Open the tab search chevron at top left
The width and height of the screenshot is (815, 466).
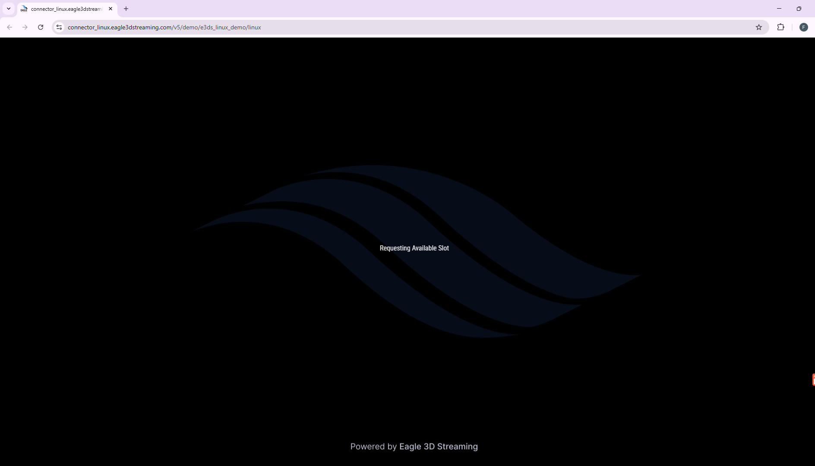coord(8,8)
